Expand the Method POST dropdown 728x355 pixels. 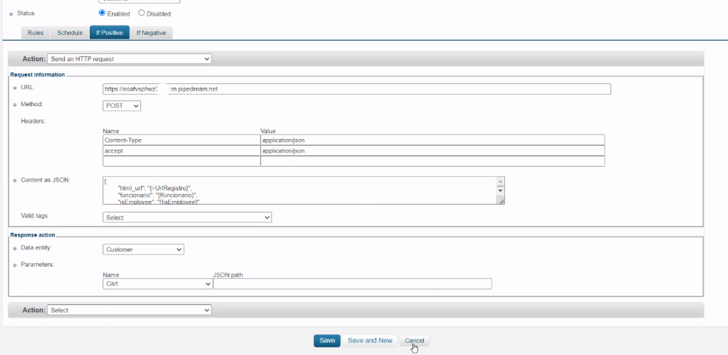(122, 106)
